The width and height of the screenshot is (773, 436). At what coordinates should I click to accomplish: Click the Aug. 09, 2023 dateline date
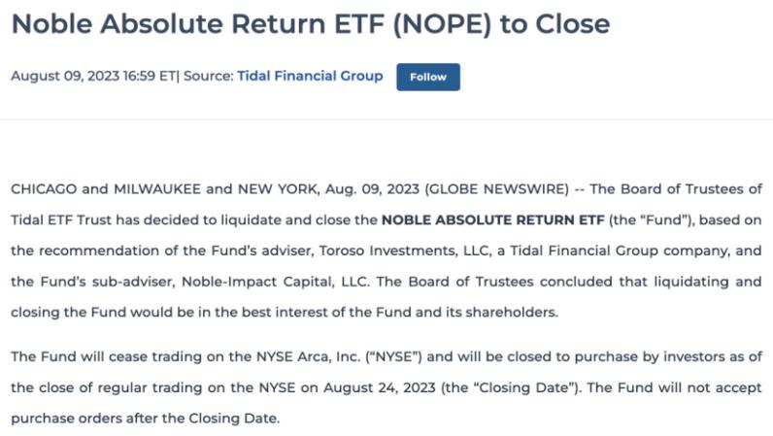(375, 187)
